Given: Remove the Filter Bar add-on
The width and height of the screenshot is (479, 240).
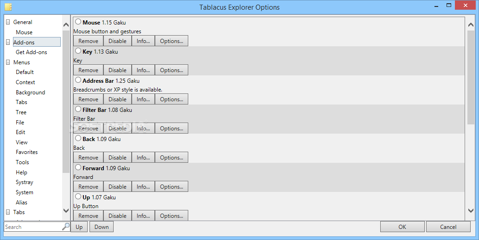Looking at the screenshot, I should (88, 128).
